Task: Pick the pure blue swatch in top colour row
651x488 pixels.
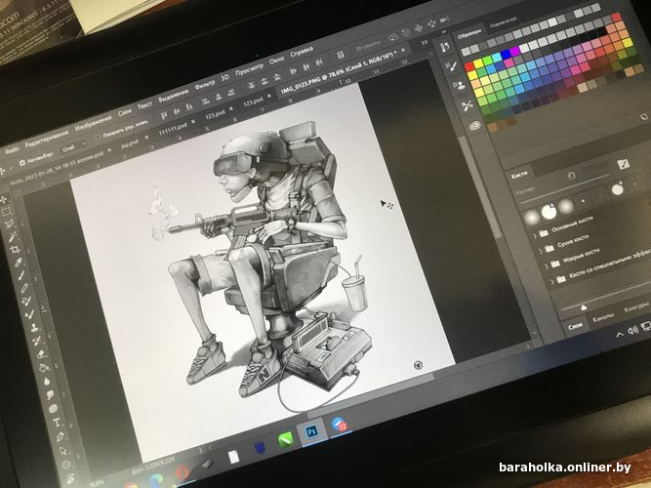Action: (506, 55)
